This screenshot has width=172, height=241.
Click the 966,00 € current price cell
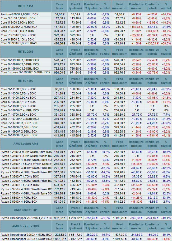tap(60, 72)
